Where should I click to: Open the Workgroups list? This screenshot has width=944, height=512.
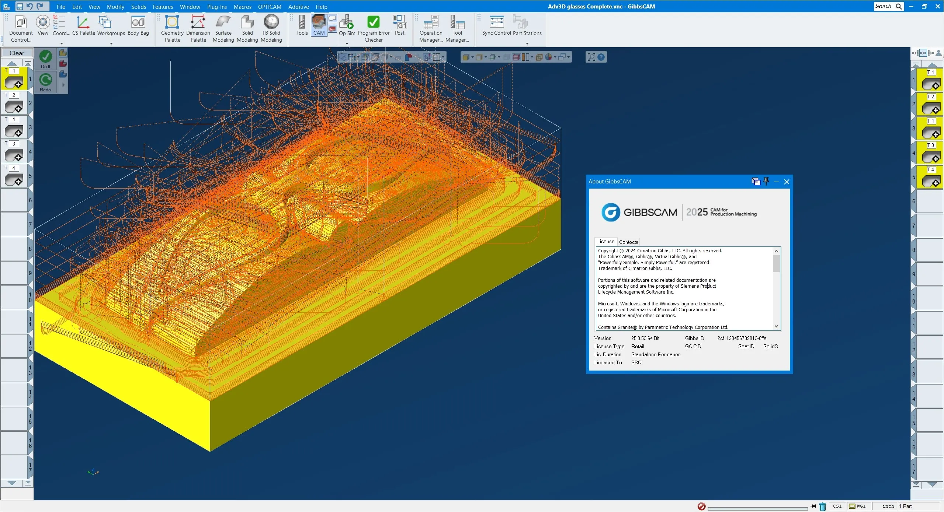click(x=111, y=26)
